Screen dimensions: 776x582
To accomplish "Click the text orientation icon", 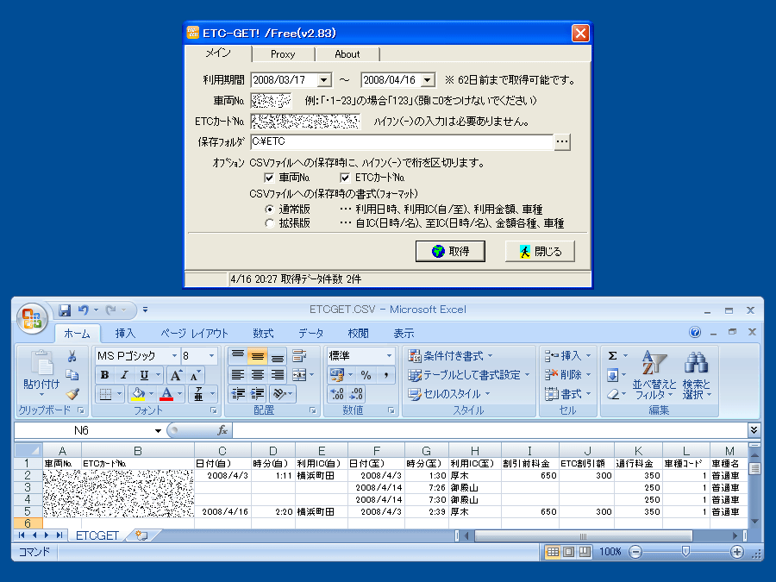I will 279,394.
